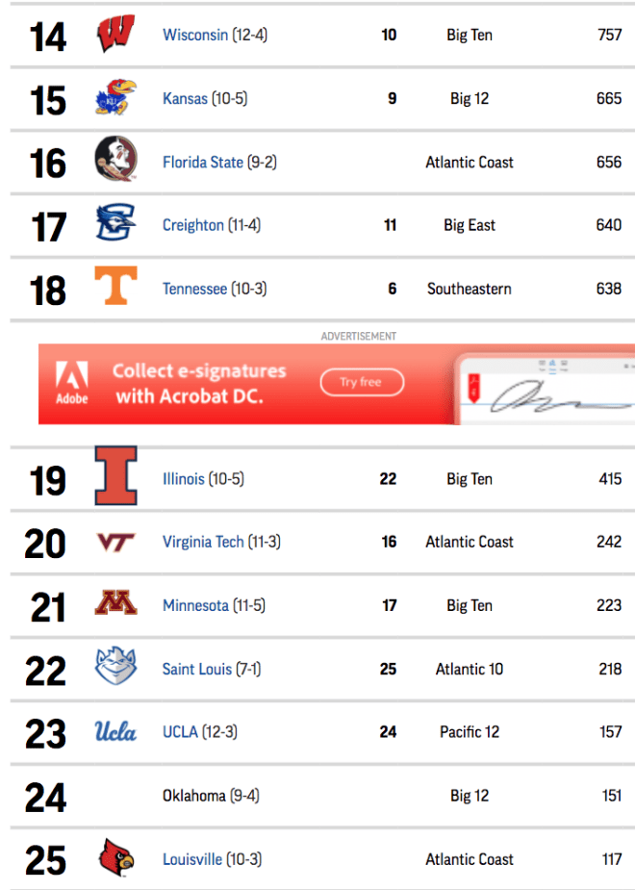Click the Louisville Cardinals logo
The image size is (635, 890).
coord(117,857)
